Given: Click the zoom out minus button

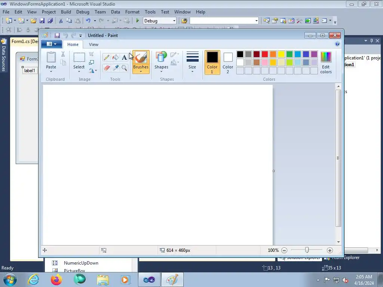Looking at the screenshot, I should point(284,250).
